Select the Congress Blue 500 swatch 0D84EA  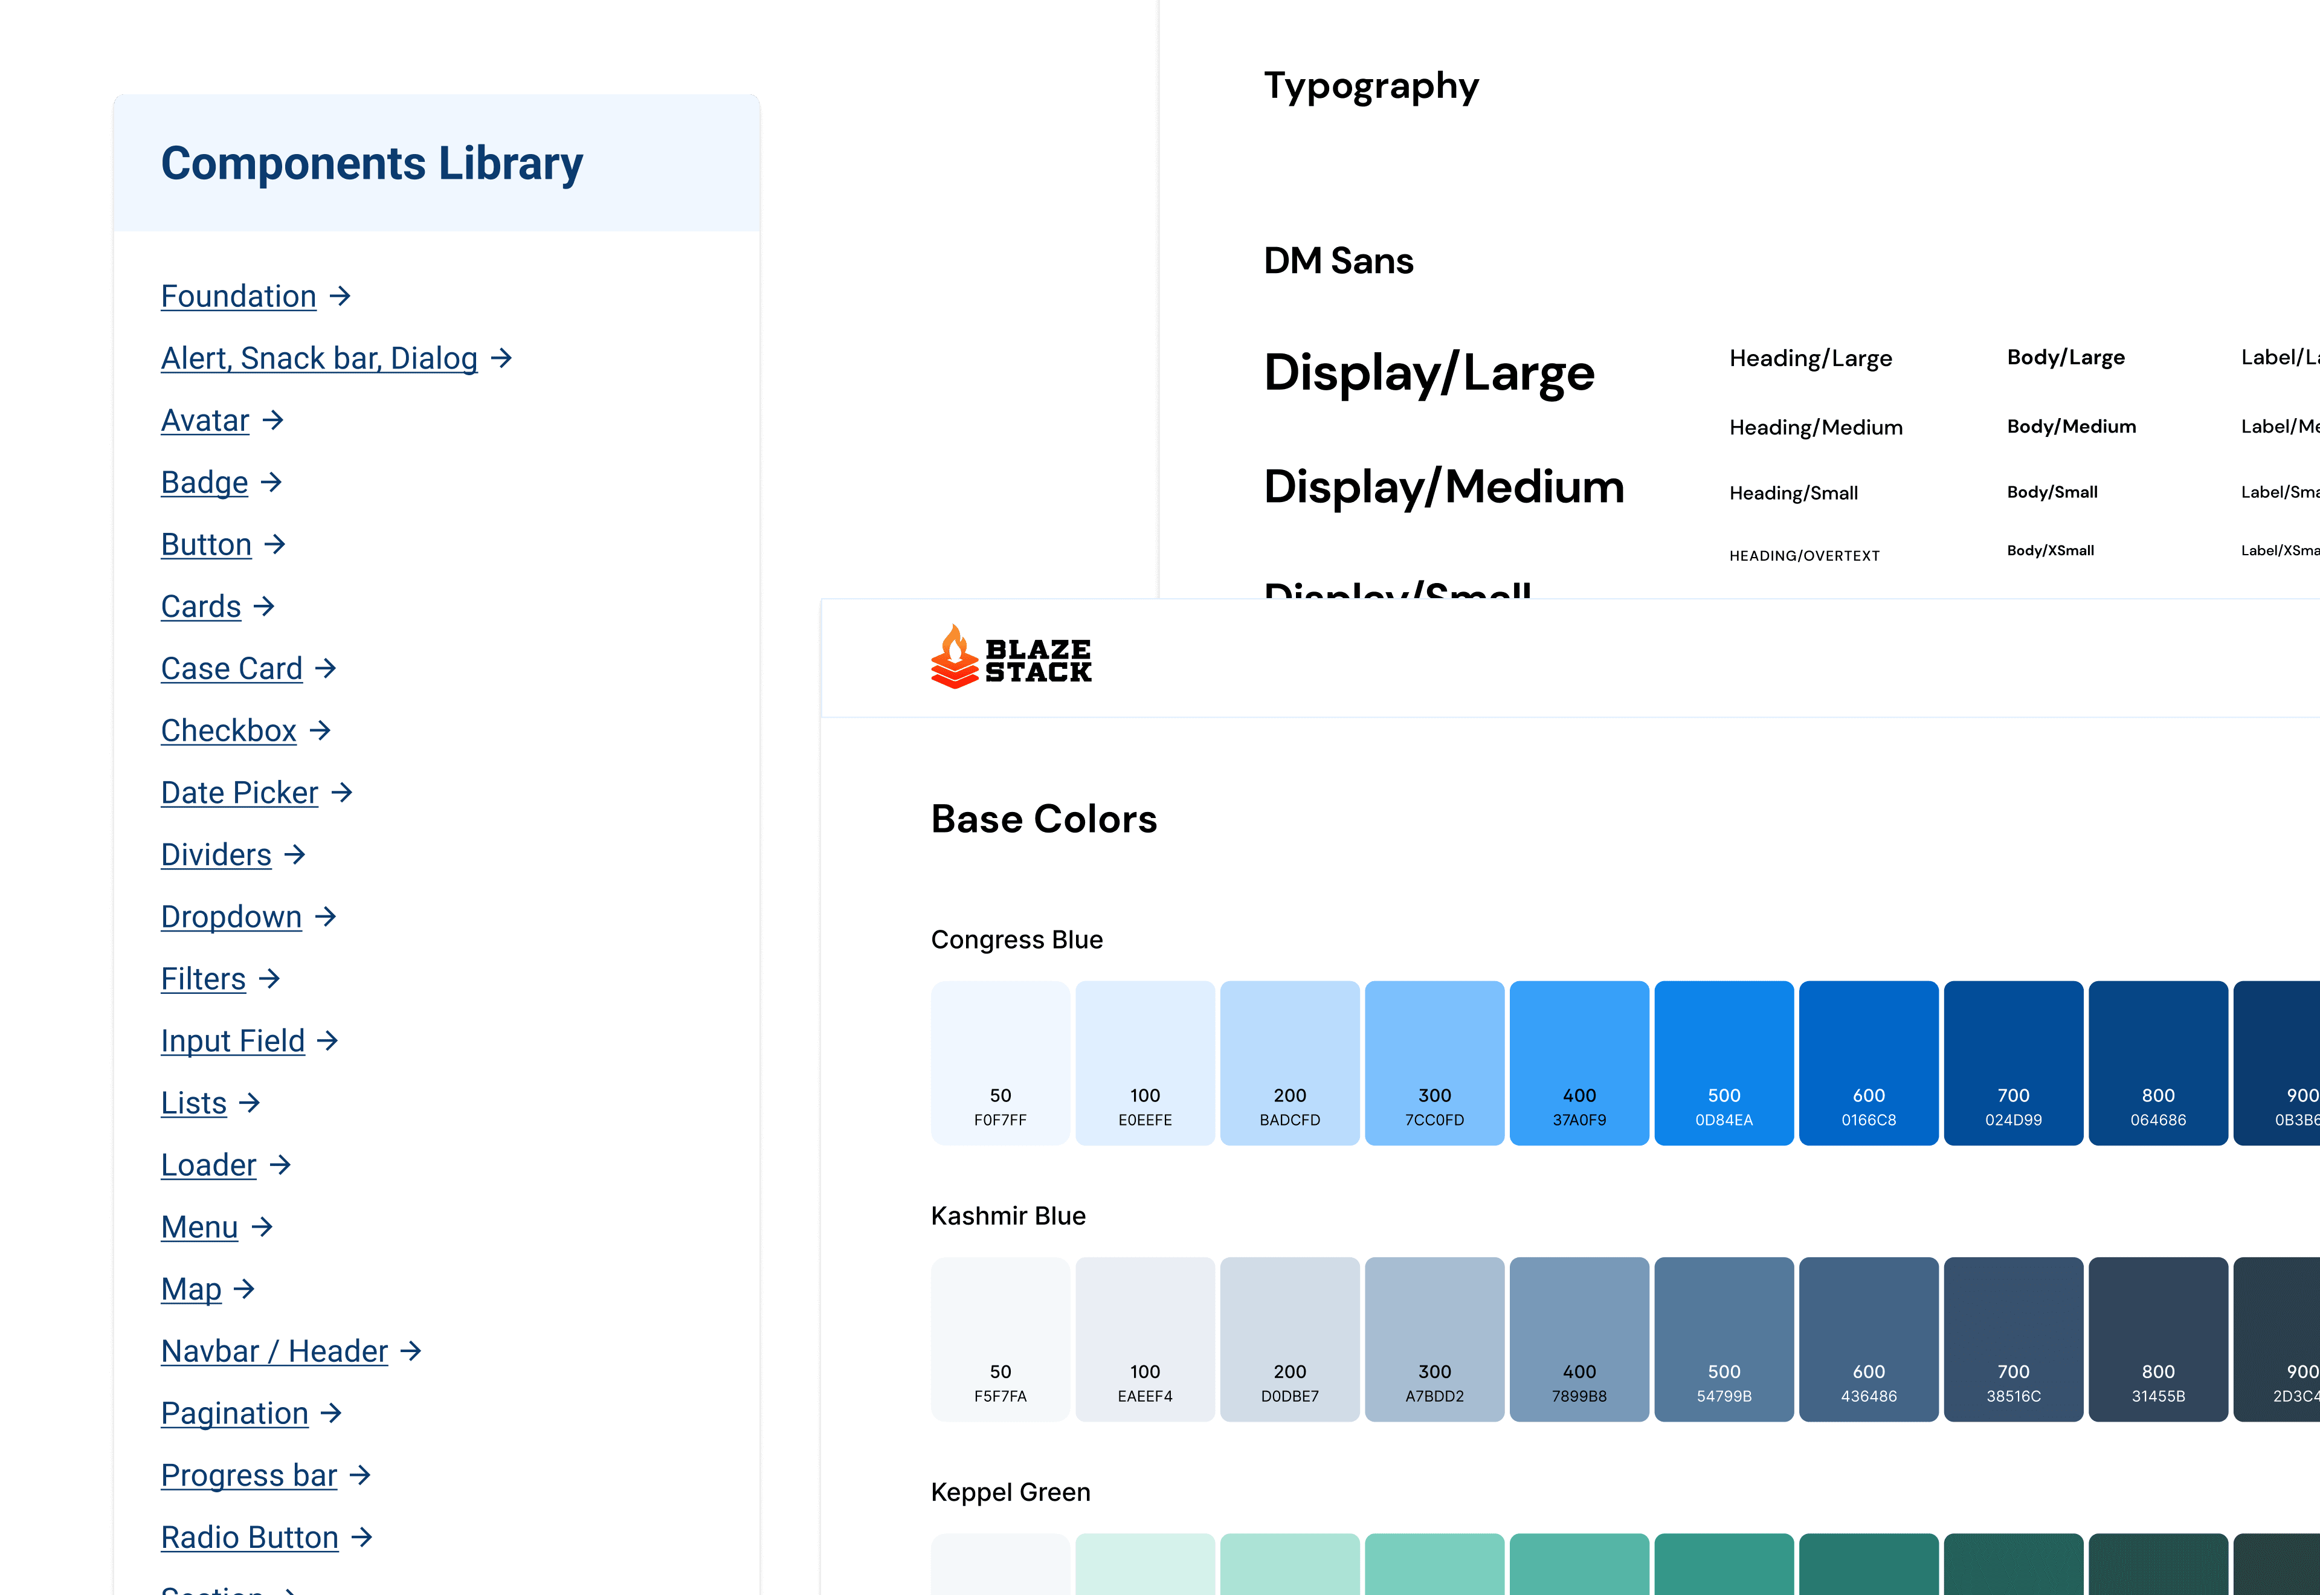[1724, 1062]
